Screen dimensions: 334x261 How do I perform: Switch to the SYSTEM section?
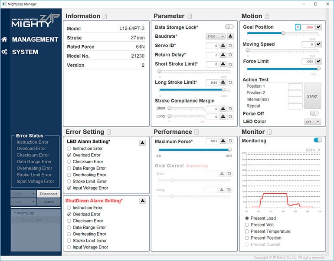(x=25, y=52)
